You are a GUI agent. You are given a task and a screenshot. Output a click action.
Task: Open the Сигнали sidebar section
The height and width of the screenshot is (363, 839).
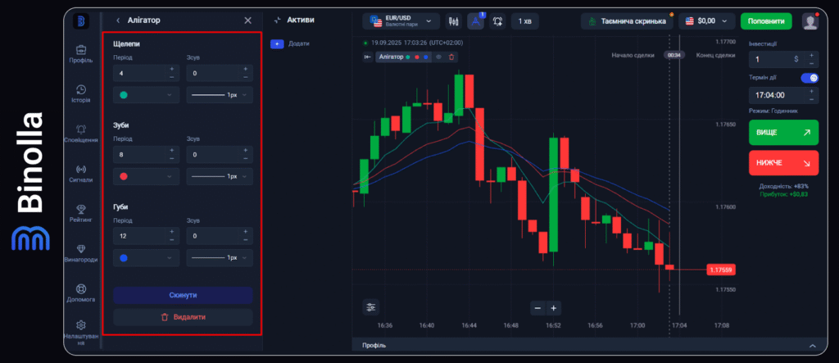coord(80,173)
